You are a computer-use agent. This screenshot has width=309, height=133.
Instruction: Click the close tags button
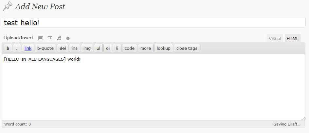[187, 48]
